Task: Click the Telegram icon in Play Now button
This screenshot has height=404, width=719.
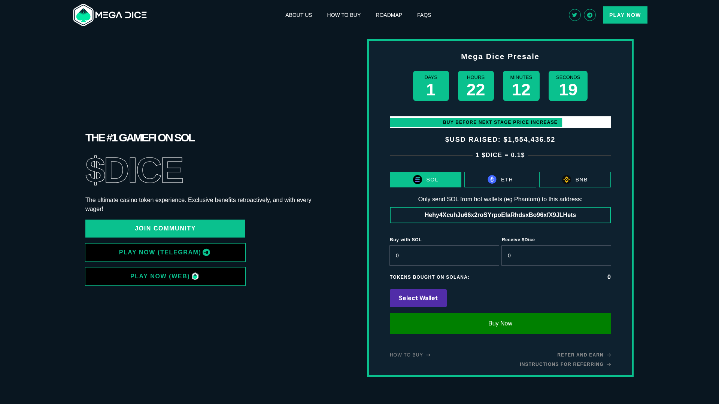Action: (206, 252)
